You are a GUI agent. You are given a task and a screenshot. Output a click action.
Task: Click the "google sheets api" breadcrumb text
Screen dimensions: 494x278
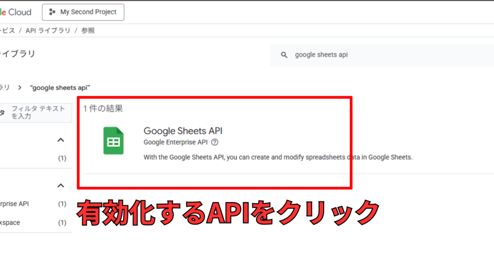(60, 88)
